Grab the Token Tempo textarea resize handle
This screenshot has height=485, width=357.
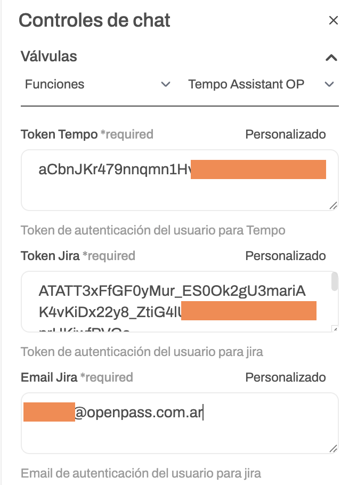[x=333, y=205]
